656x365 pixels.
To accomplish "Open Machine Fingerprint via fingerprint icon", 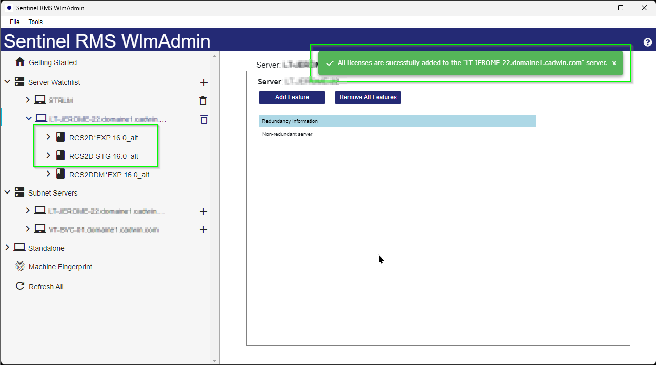I will (x=20, y=266).
